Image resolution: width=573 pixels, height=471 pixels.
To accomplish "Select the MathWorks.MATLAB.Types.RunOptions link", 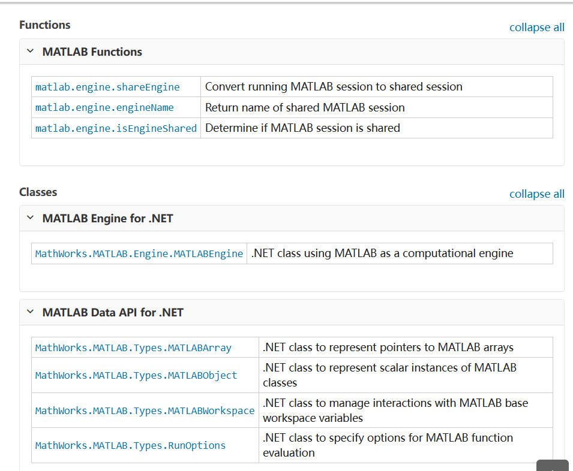I will (x=130, y=445).
